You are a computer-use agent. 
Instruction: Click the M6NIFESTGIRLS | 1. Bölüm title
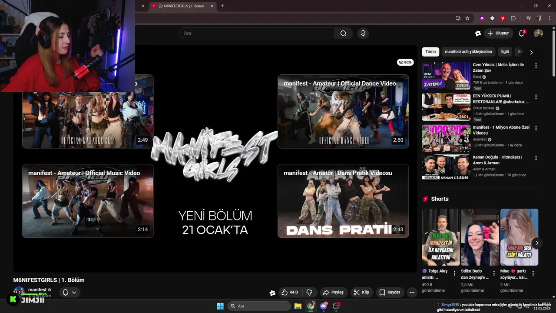coord(49,280)
